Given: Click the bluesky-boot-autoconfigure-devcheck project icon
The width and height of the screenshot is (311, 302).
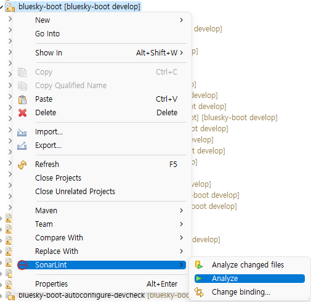Looking at the screenshot, I should tap(10, 296).
